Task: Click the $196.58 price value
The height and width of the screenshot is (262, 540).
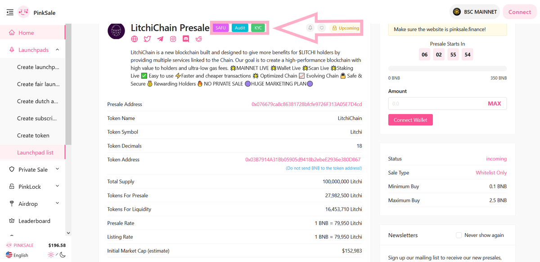Action: pos(57,245)
